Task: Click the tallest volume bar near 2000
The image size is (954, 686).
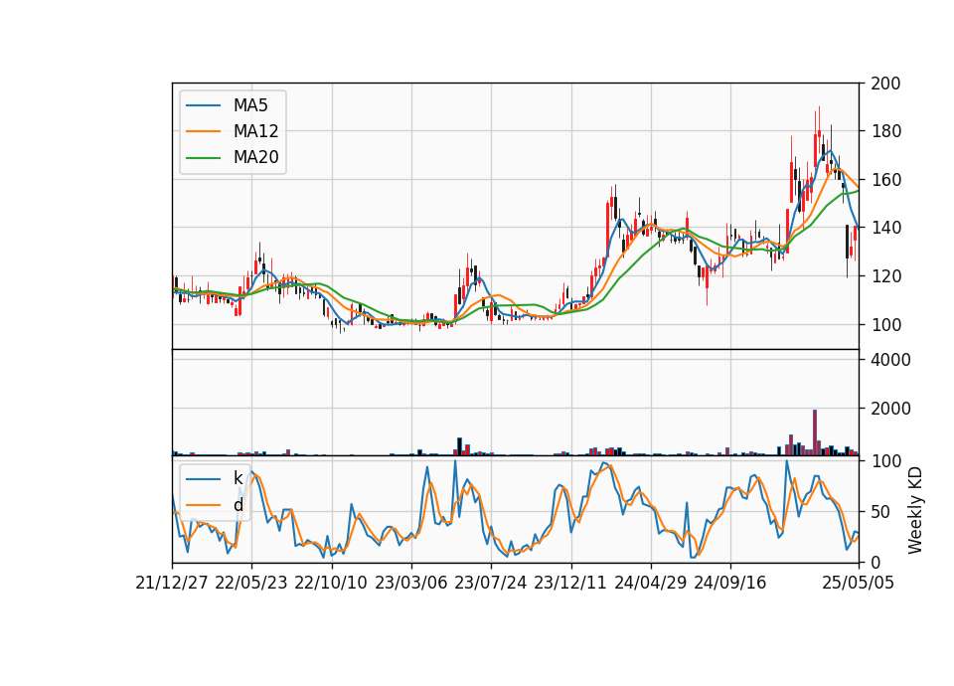Action: (x=815, y=432)
